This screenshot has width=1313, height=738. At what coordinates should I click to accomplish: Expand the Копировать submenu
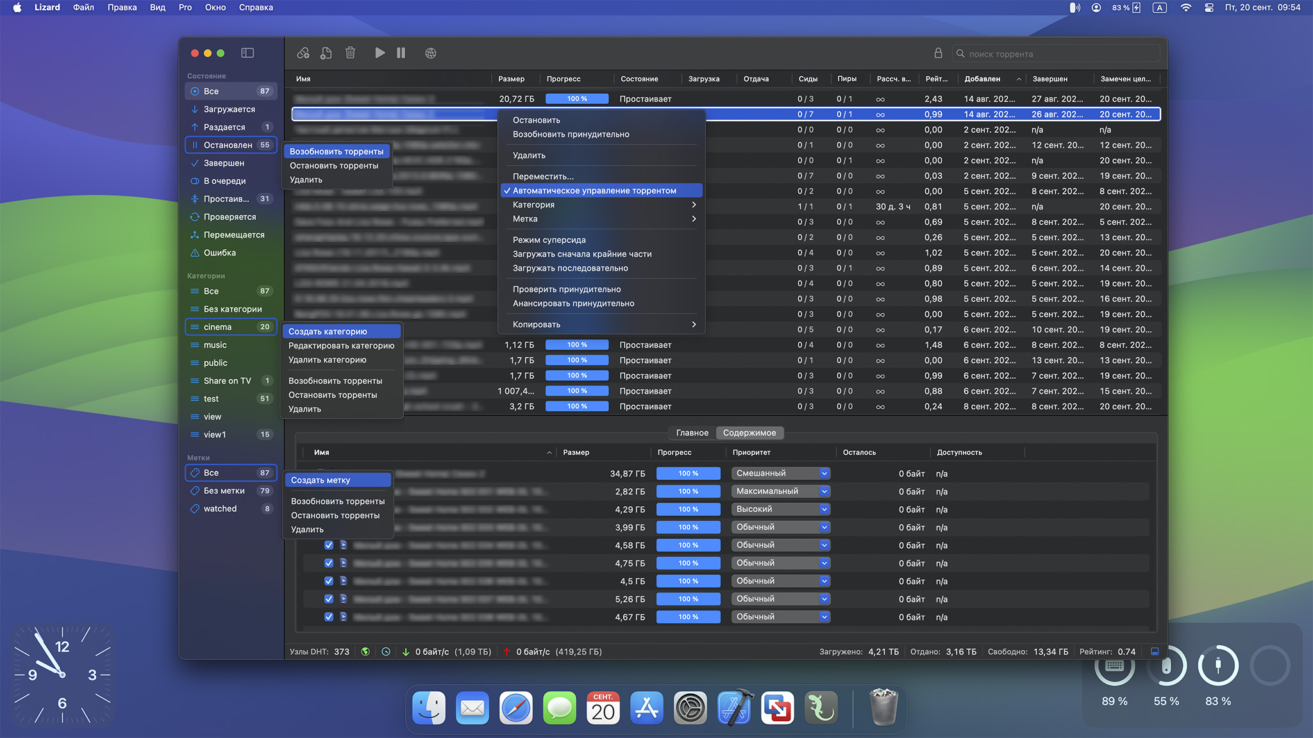pyautogui.click(x=601, y=324)
